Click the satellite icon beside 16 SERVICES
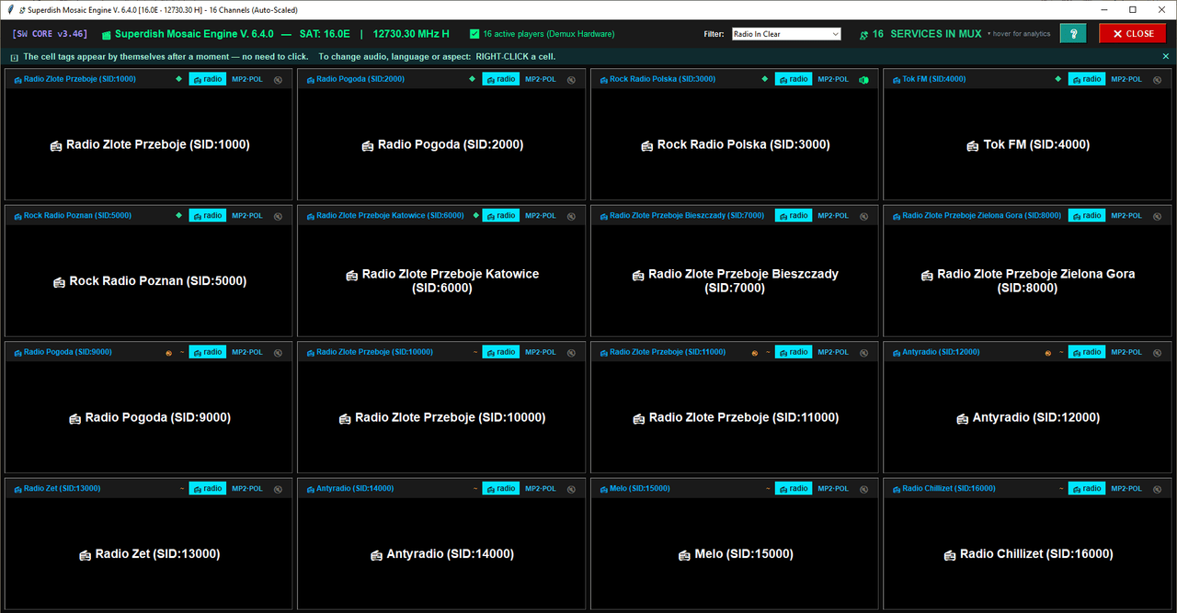The height and width of the screenshot is (613, 1177). (x=863, y=35)
